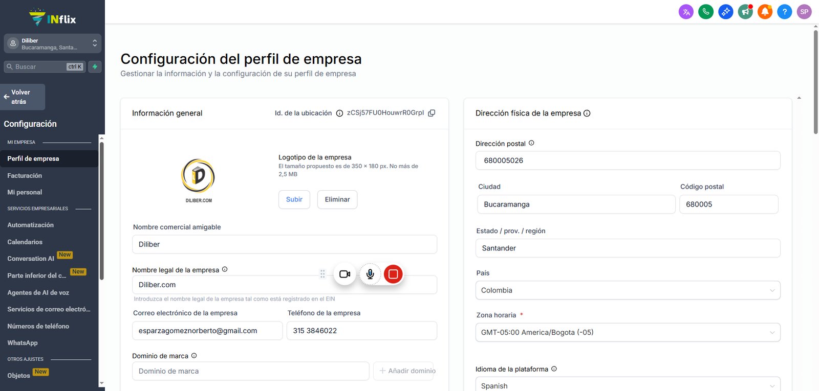
Task: Expand the Zona horaria dropdown
Action: click(x=628, y=332)
